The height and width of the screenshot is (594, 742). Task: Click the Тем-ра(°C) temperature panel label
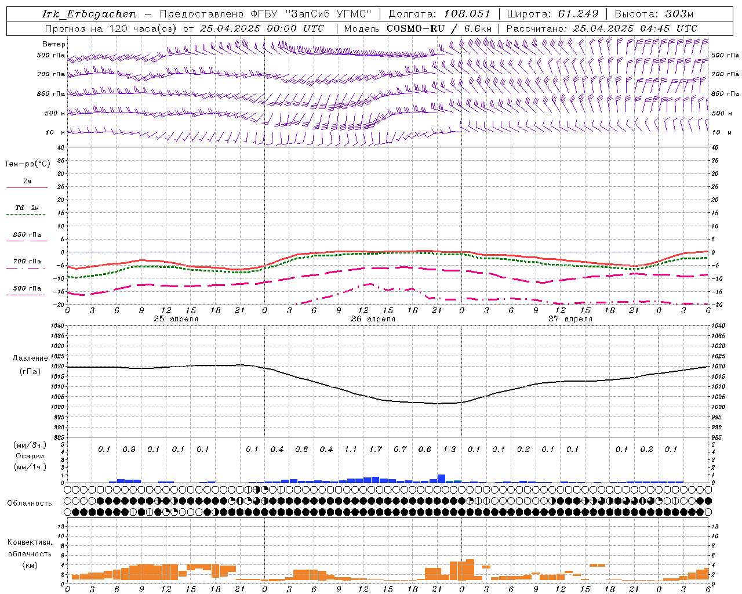[x=27, y=164]
